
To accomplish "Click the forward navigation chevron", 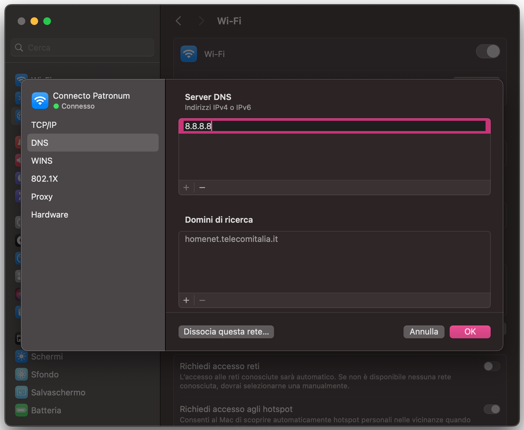I will [201, 21].
